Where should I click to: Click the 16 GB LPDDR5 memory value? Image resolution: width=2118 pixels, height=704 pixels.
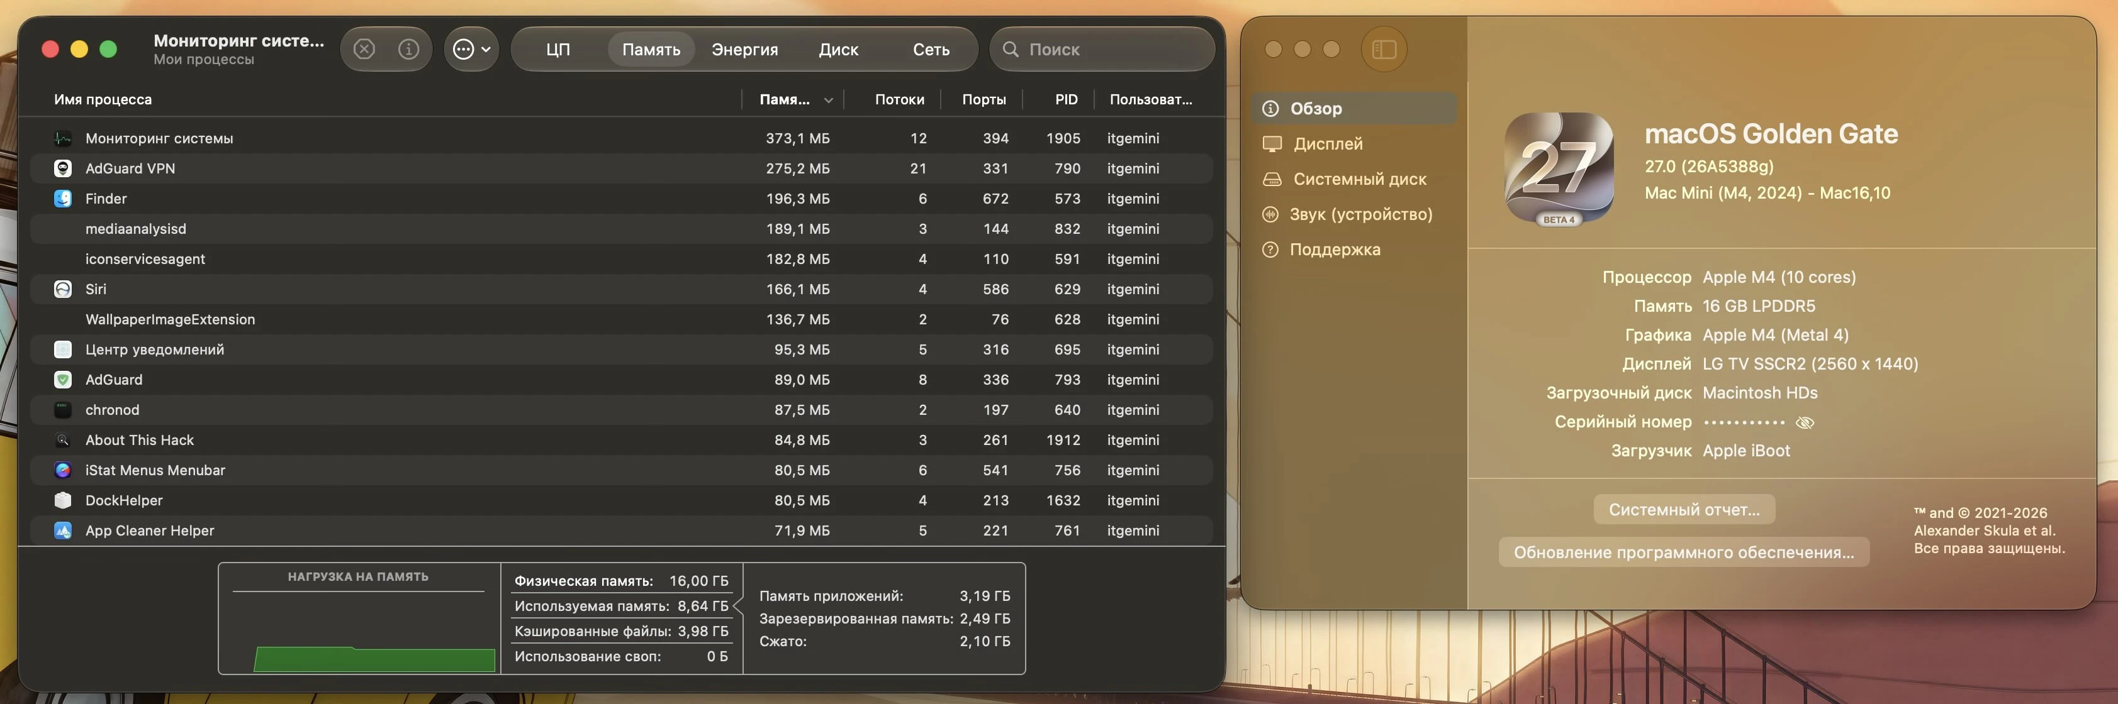point(1759,305)
